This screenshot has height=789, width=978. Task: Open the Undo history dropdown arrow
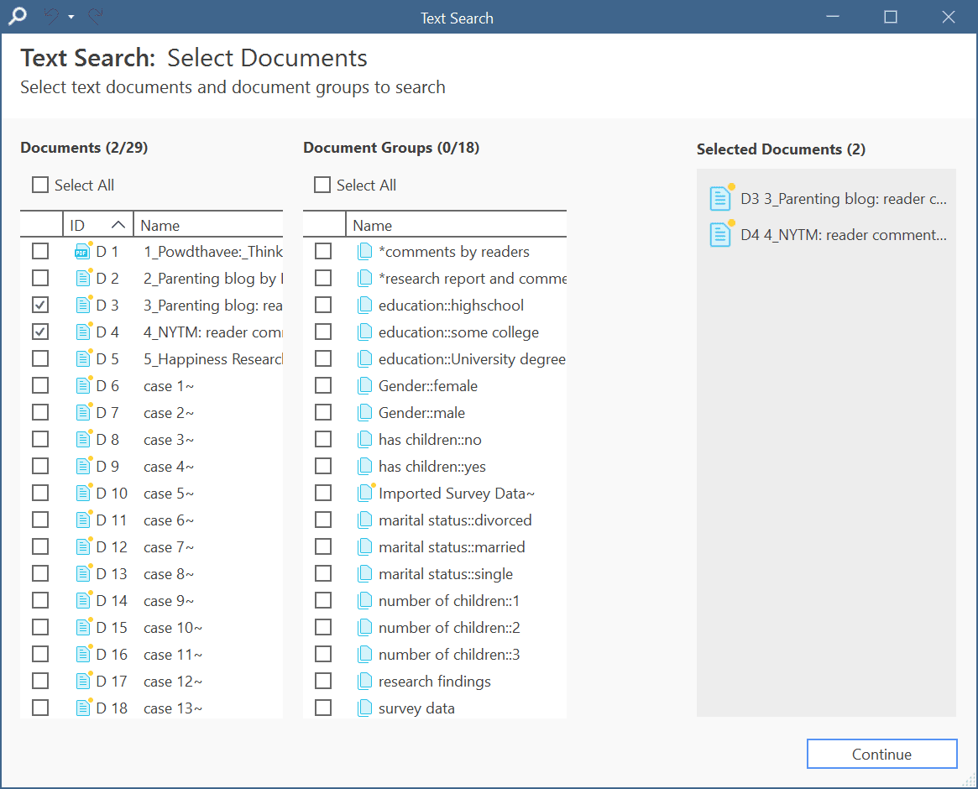coord(71,17)
